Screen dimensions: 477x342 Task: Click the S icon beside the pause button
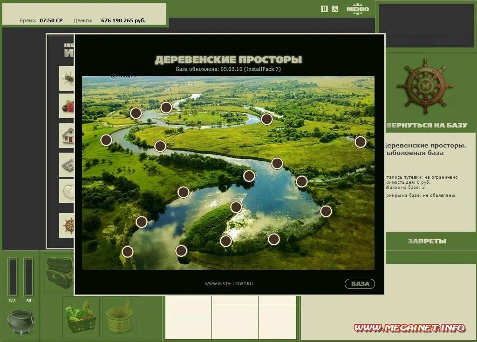point(334,9)
